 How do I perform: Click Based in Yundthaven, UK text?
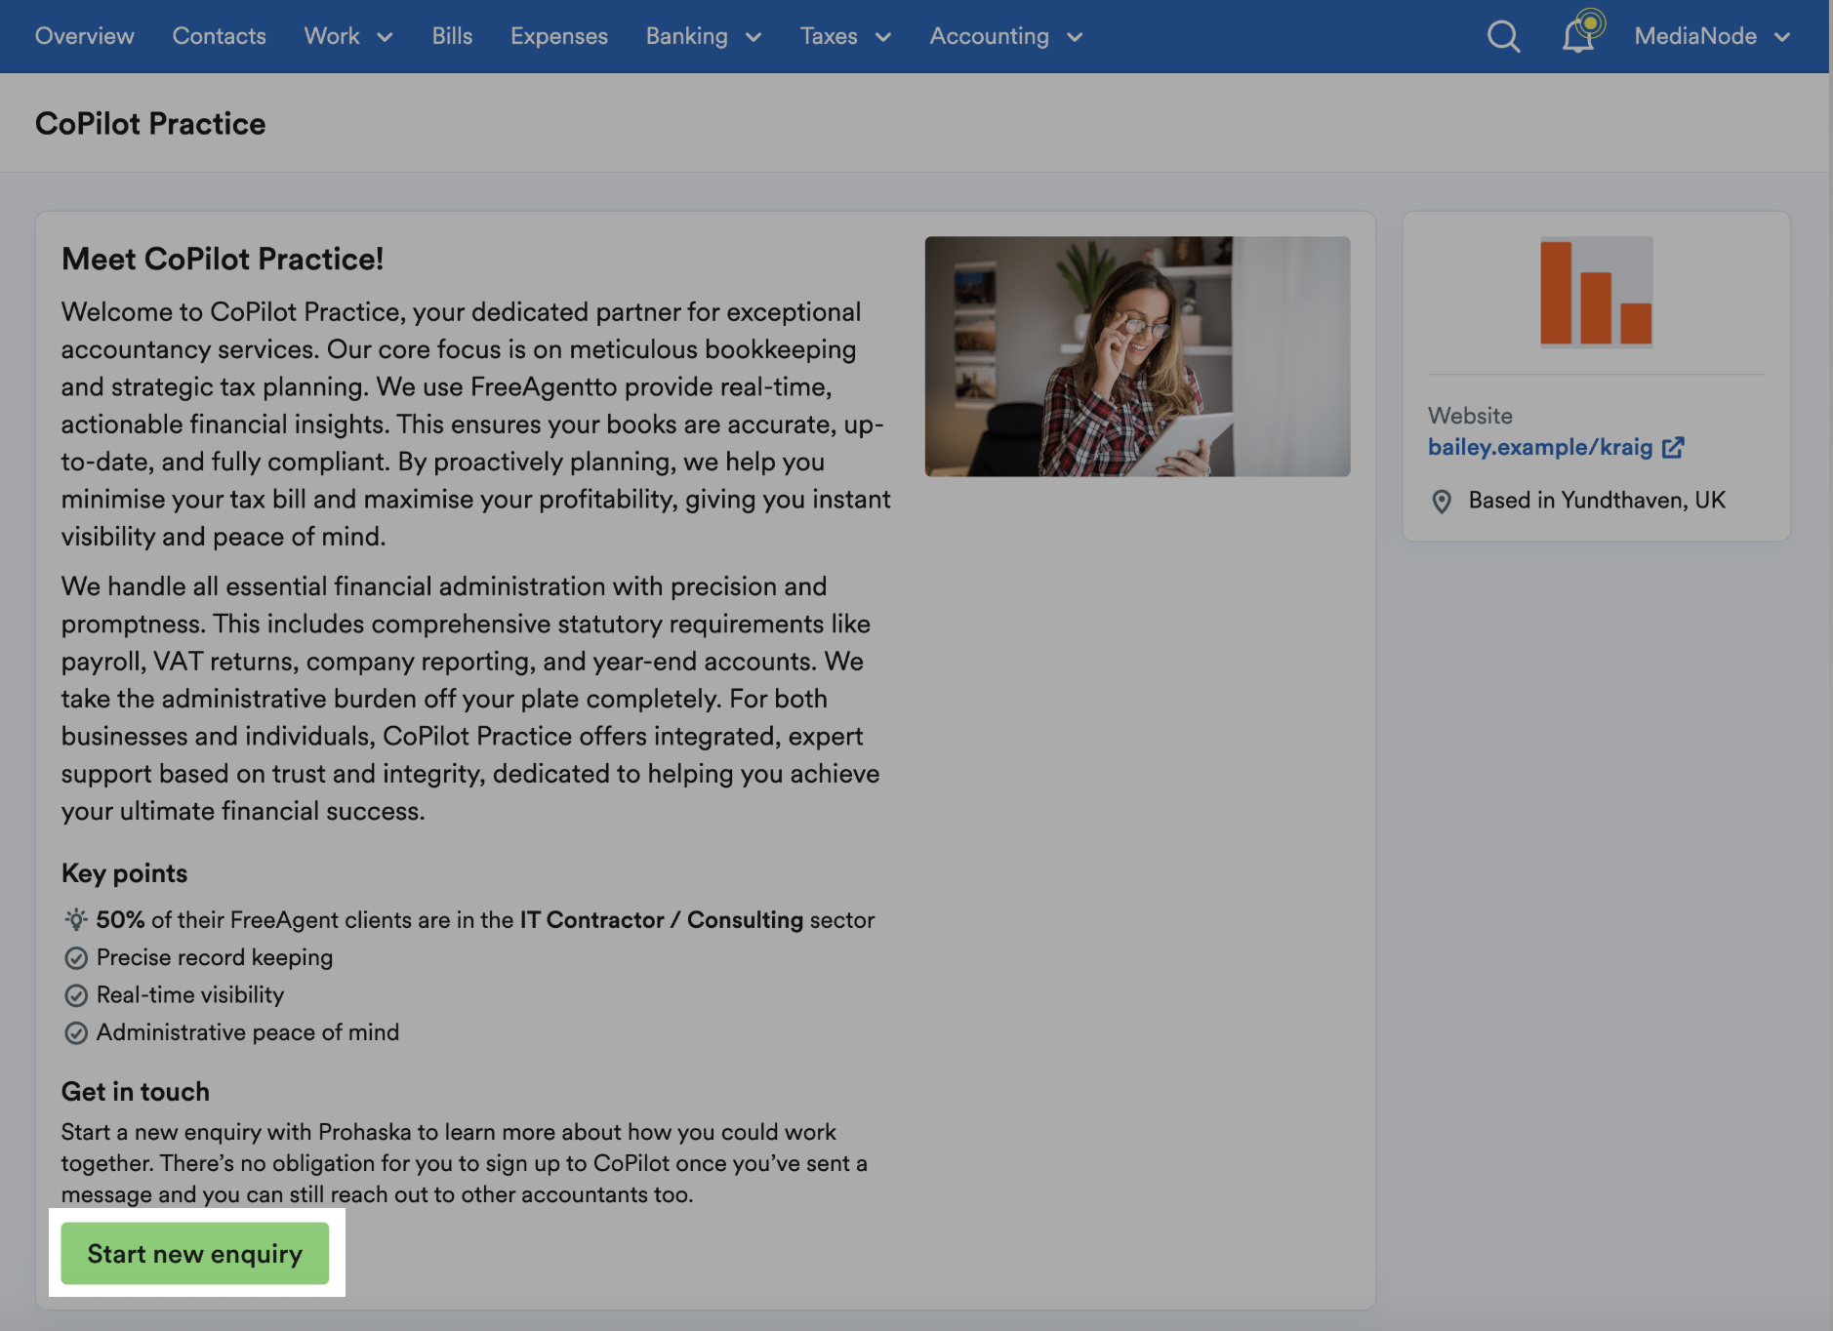coord(1597,501)
